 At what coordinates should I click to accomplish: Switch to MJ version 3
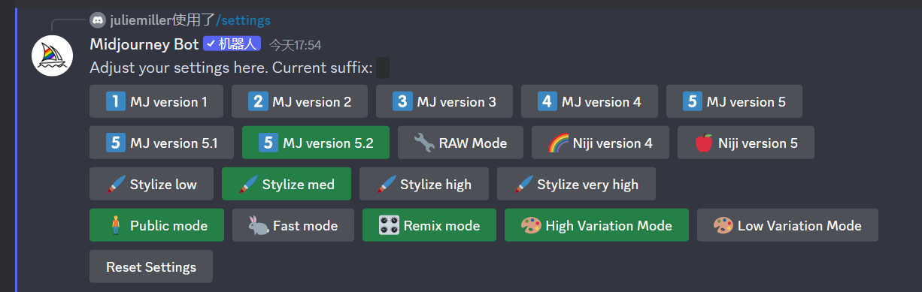click(x=444, y=101)
